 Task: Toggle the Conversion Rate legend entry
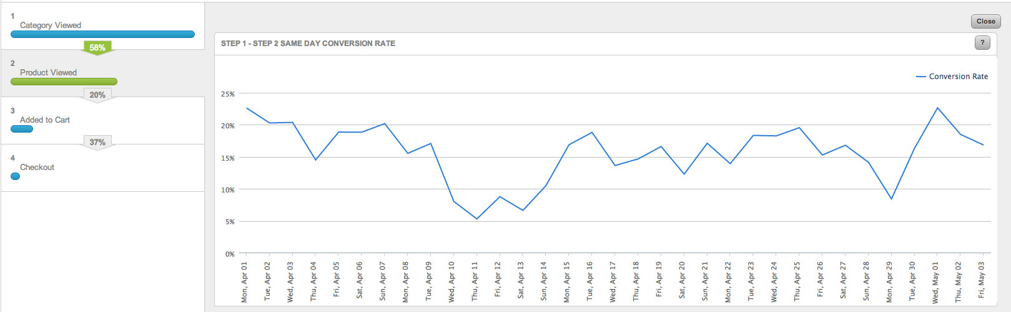click(952, 77)
